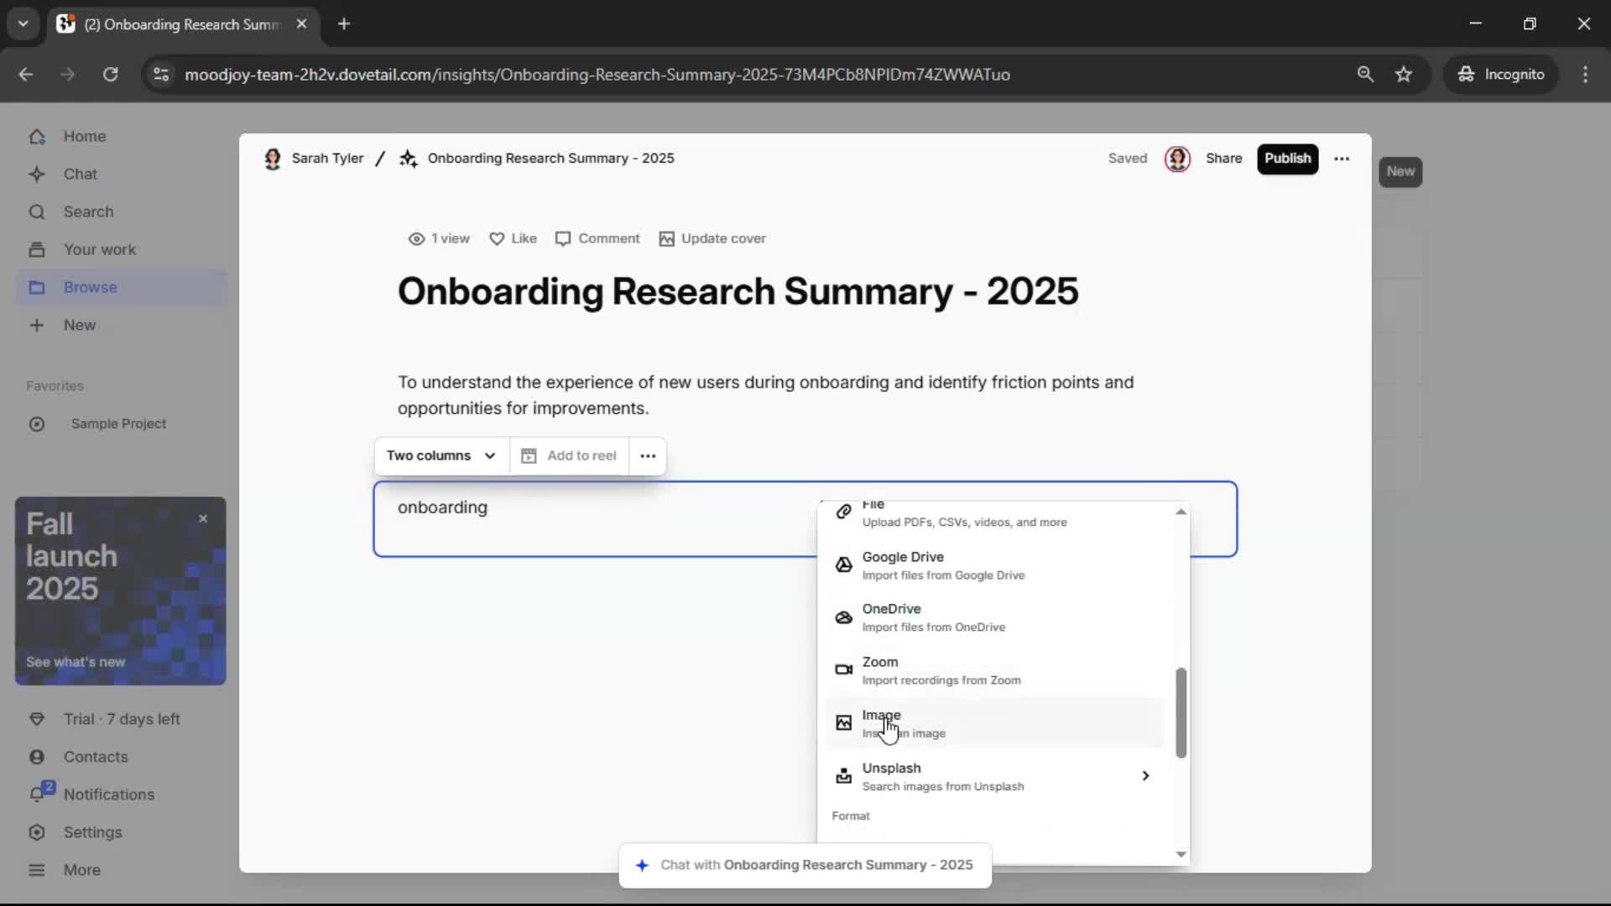Click the Share button
The width and height of the screenshot is (1611, 906).
(x=1223, y=159)
